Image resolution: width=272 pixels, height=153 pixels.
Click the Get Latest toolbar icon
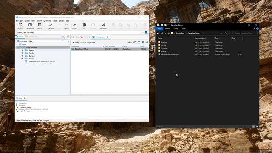(x=30, y=25)
